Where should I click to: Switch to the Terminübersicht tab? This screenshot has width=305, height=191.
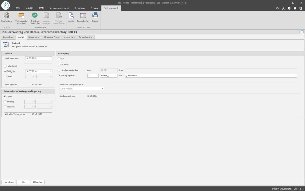[85, 37]
